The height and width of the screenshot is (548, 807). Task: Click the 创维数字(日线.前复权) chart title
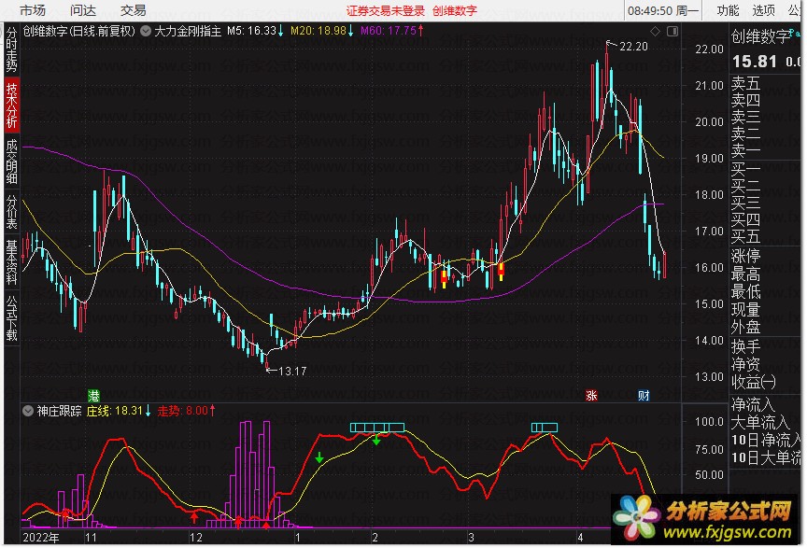(x=78, y=32)
